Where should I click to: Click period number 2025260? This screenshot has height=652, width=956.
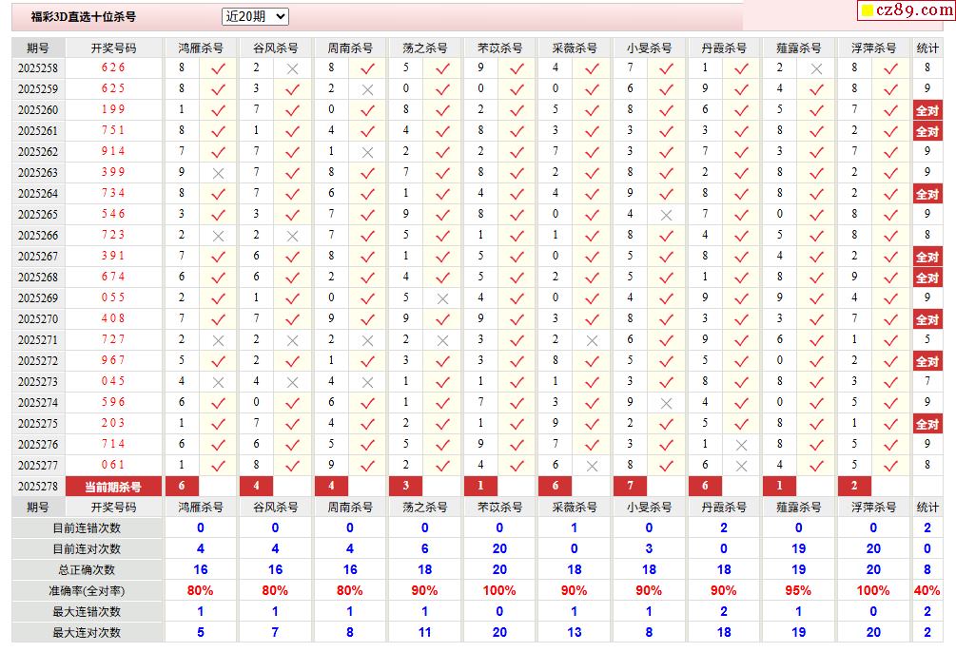click(x=38, y=110)
